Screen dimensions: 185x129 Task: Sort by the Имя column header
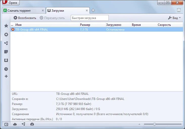(x=47, y=25)
